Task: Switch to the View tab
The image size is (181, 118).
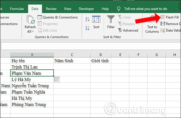Action: coord(68,9)
